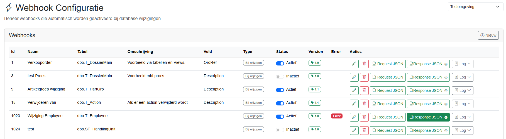Click the Id column header
The width and height of the screenshot is (506, 139).
(13, 52)
